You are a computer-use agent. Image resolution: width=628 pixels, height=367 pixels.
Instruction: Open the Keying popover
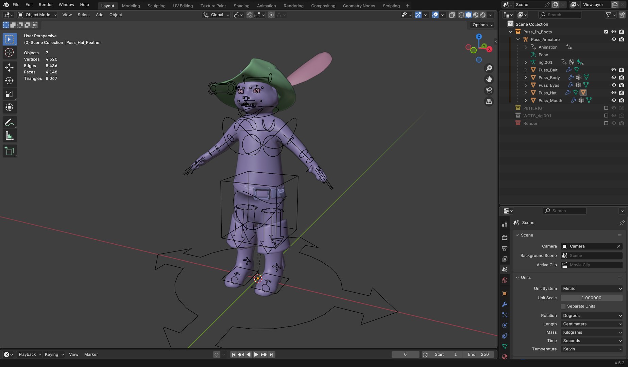pyautogui.click(x=54, y=354)
